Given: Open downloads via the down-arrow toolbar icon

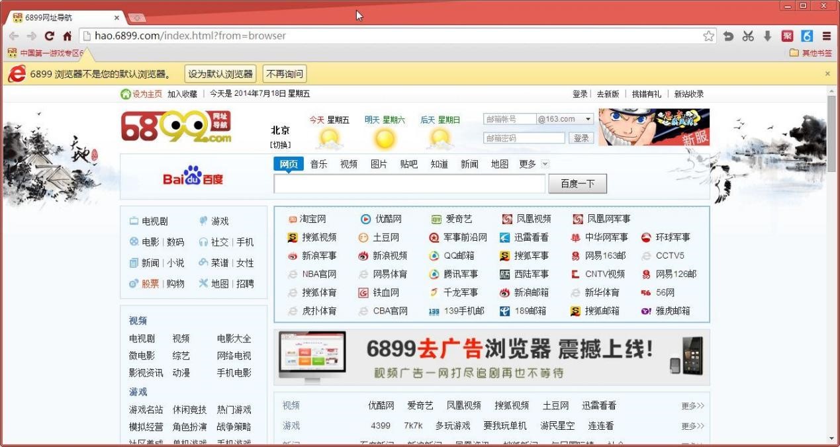Looking at the screenshot, I should click(x=768, y=36).
